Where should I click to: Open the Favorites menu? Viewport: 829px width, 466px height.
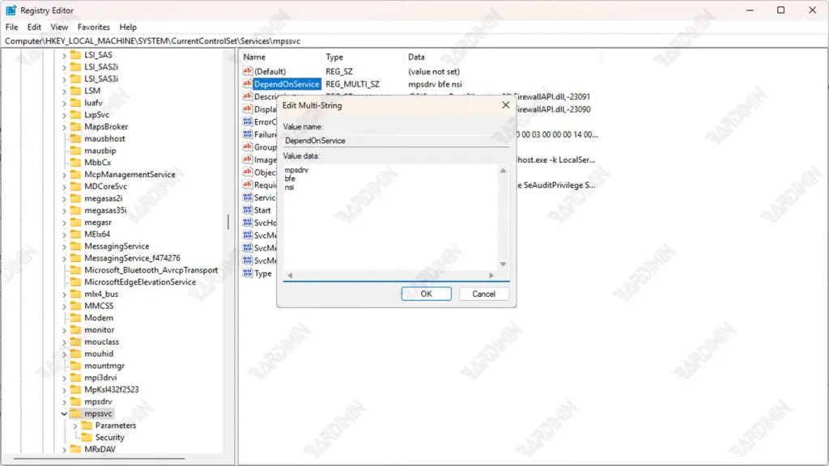[x=94, y=27]
